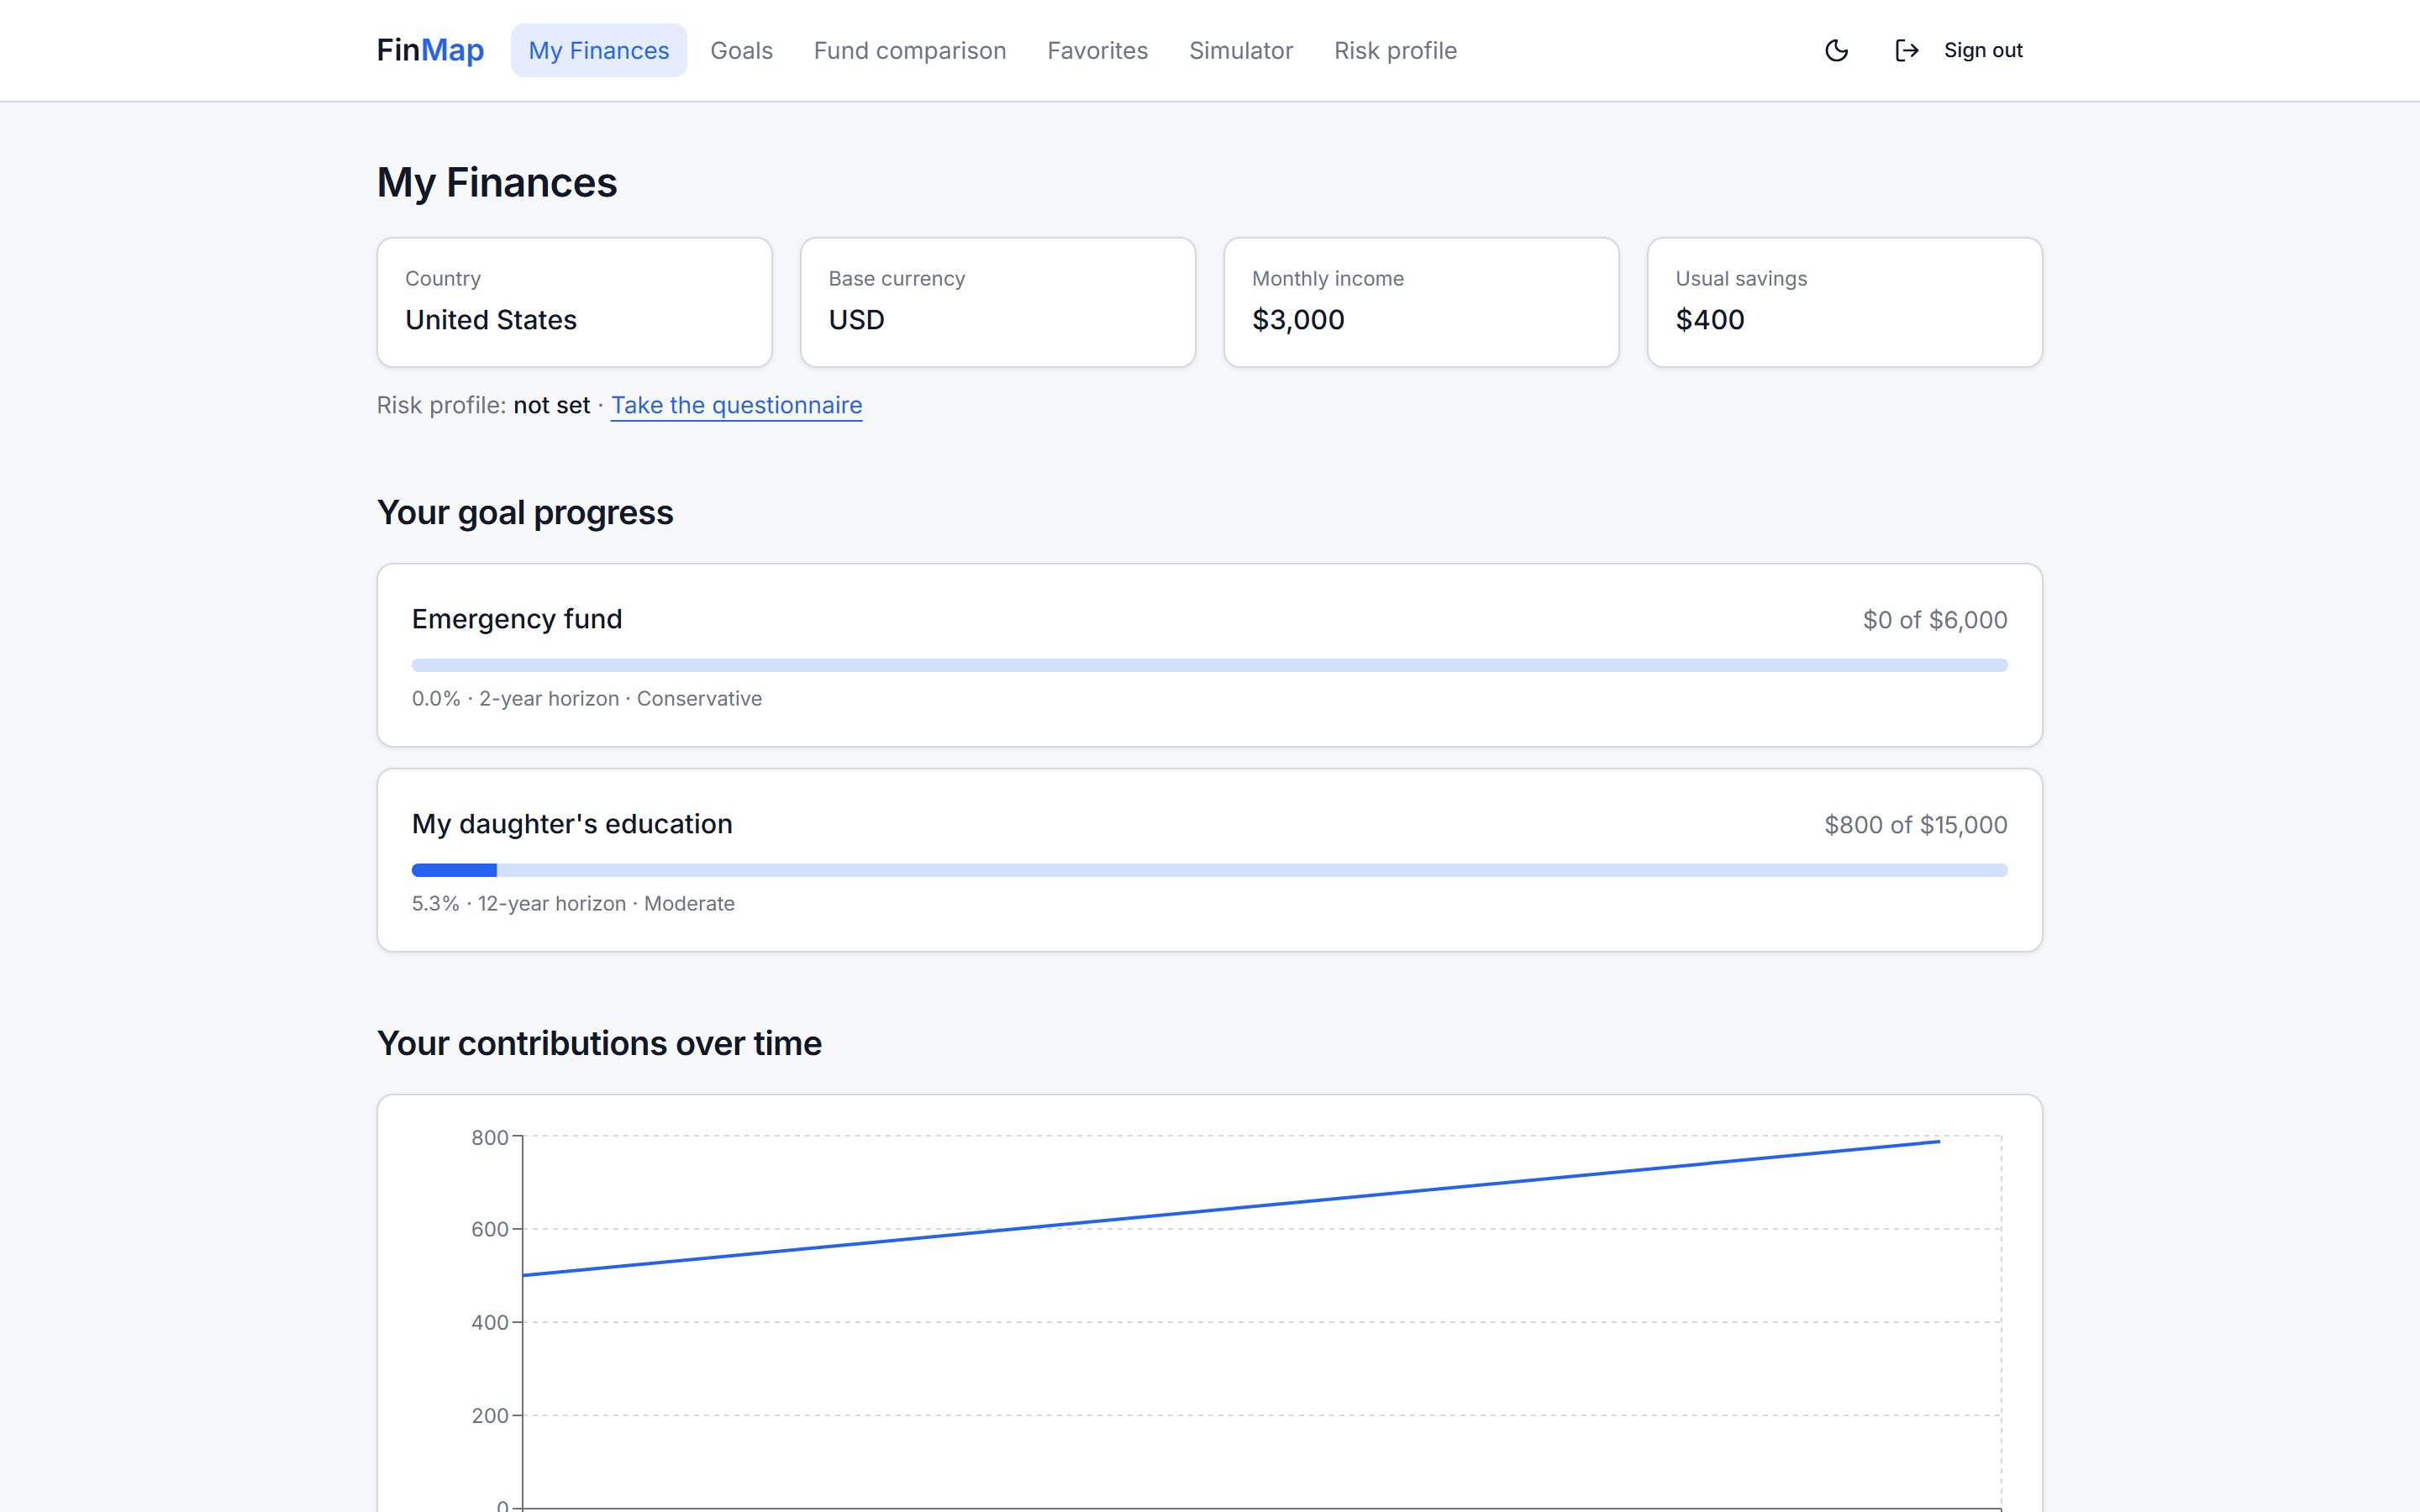Follow the Take the questionnaire link

(736, 405)
